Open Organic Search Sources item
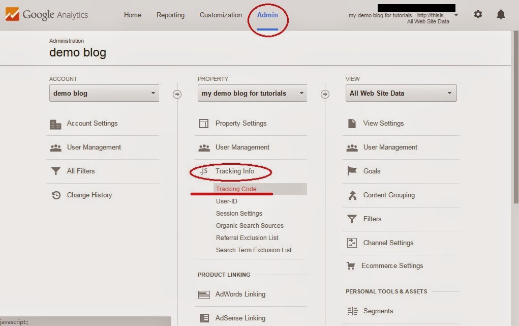 point(250,226)
